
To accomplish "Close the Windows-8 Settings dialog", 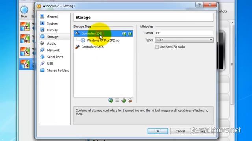I will click(x=210, y=5).
